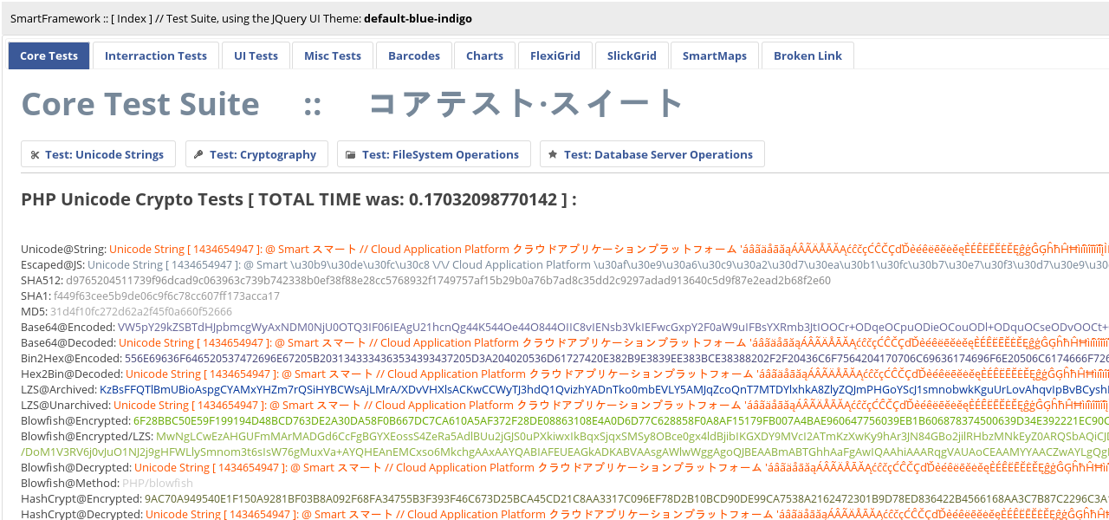Select the UI Tests tab

pyautogui.click(x=256, y=55)
